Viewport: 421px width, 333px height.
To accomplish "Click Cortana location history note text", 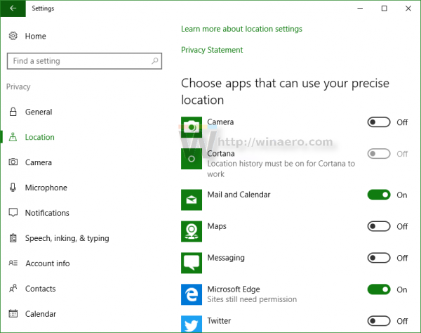I will coord(281,169).
